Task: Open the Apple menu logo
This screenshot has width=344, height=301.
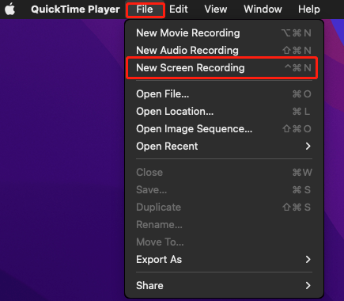Action: [x=9, y=10]
